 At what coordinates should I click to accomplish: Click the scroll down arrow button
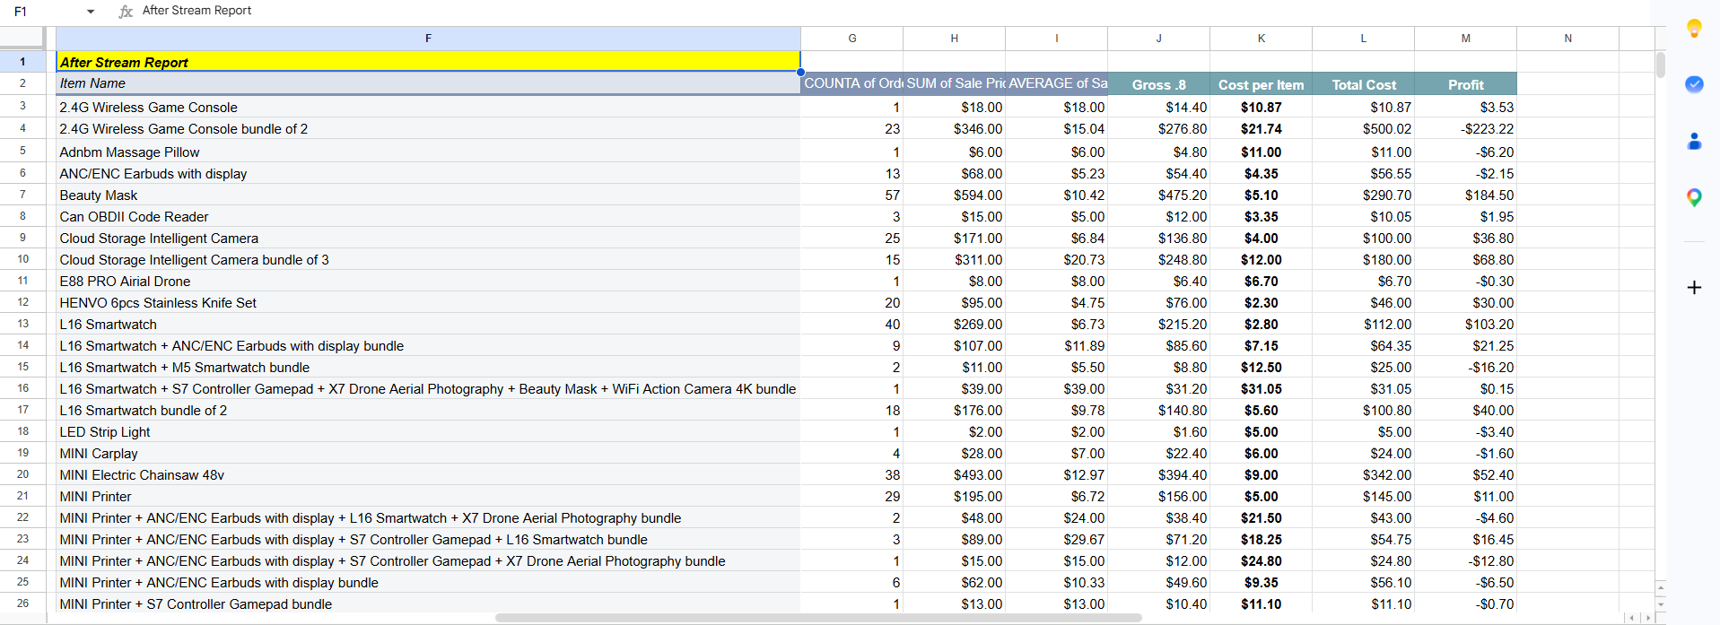pyautogui.click(x=1660, y=604)
